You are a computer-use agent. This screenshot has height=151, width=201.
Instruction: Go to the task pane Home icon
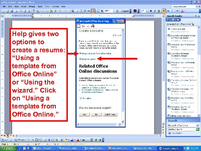tap(178, 20)
